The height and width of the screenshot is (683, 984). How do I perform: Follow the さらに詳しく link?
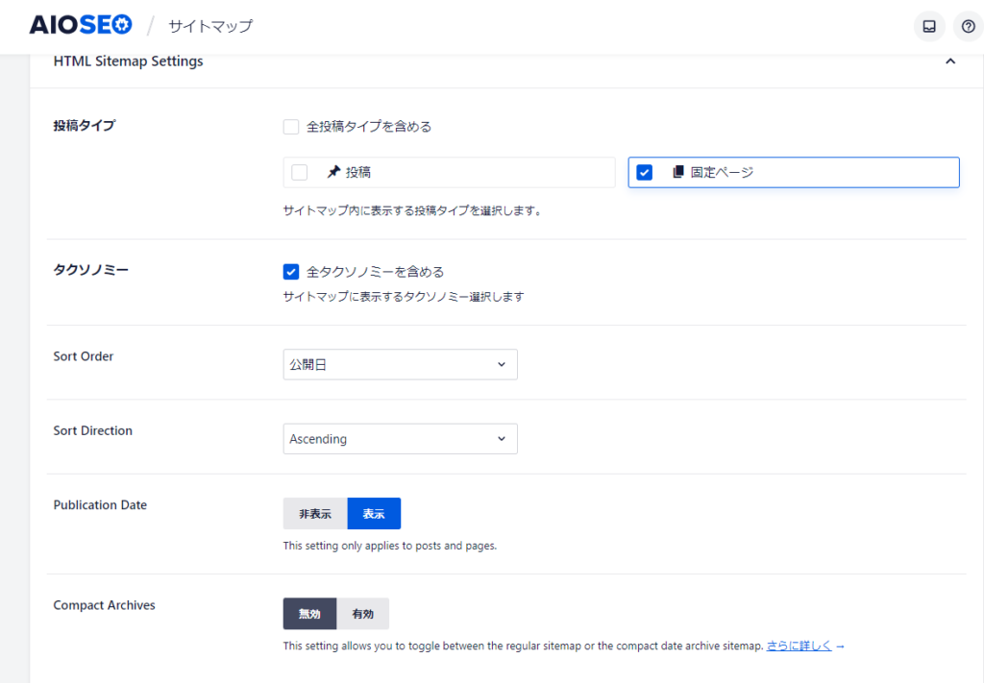pyautogui.click(x=799, y=646)
